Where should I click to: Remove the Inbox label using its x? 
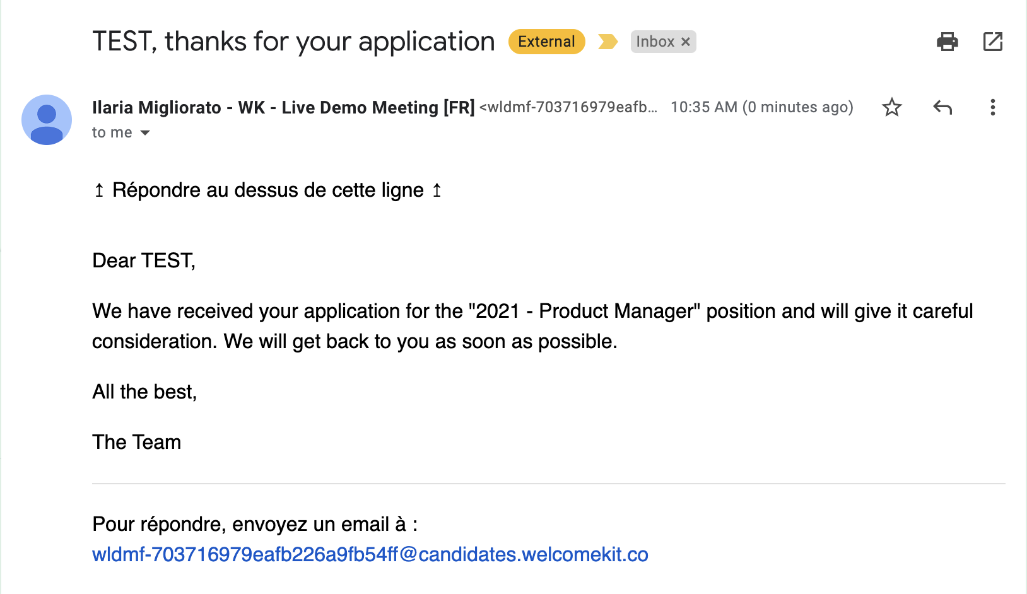[686, 42]
